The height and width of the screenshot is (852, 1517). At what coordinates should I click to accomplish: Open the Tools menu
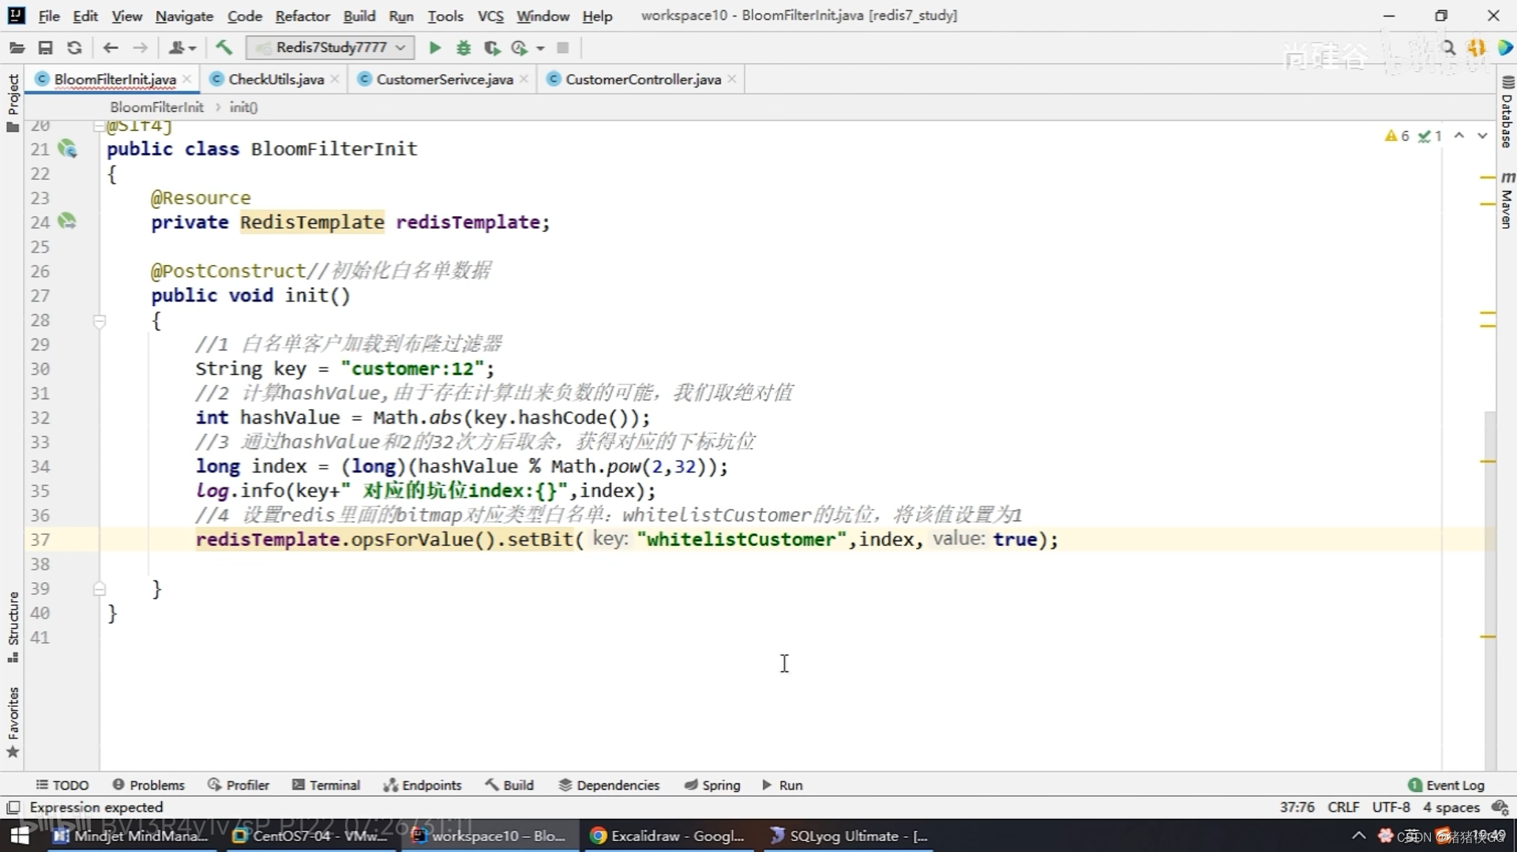pyautogui.click(x=445, y=16)
